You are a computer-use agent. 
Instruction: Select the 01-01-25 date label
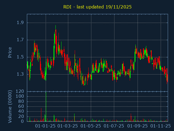click(46, 126)
